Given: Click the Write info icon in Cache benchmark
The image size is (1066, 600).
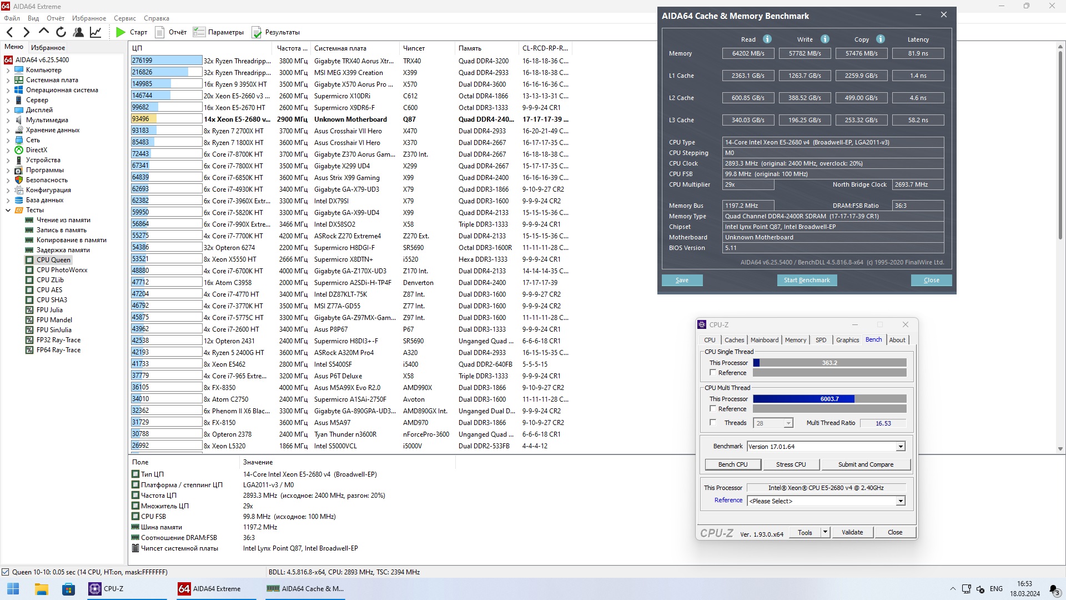Looking at the screenshot, I should tap(825, 39).
